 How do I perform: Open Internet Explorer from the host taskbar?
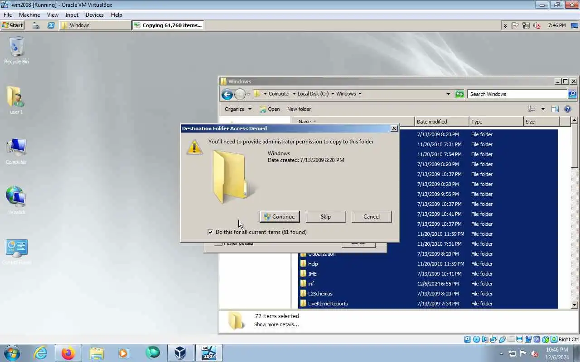tap(41, 353)
